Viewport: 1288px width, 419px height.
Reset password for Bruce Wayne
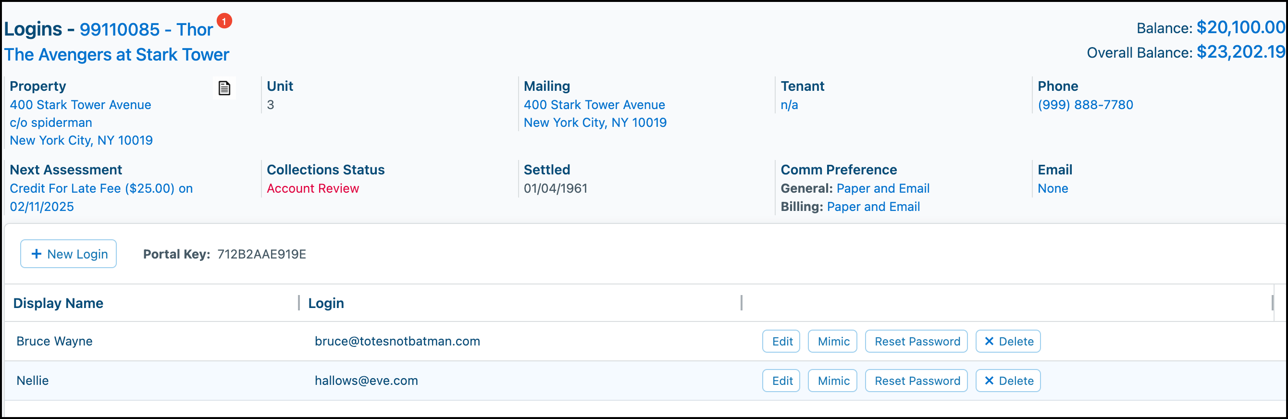point(916,342)
